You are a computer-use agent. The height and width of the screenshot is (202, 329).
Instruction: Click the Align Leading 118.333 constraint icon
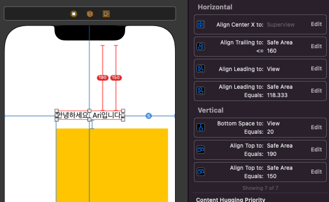(x=201, y=91)
